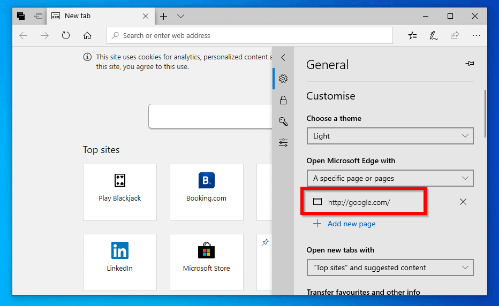Click the pin icon on the partially hidden tile
This screenshot has height=306, width=499.
[265, 242]
